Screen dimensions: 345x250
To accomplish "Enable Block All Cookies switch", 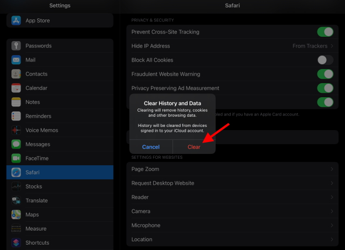I will tap(325, 60).
